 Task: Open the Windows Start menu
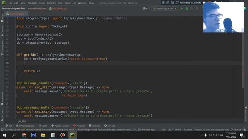click(x=5, y=135)
